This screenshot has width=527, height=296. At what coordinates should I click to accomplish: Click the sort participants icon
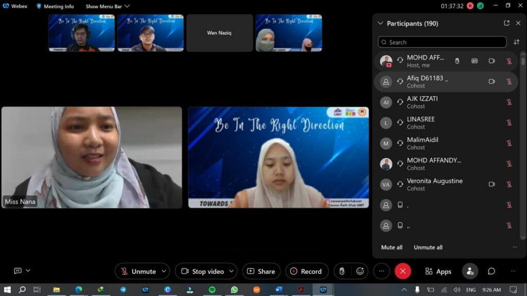516,42
